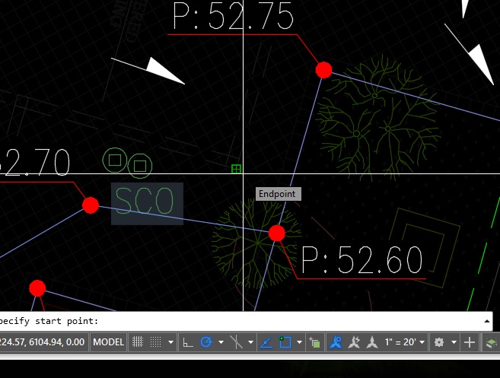The image size is (500, 378).
Task: Toggle ortho mode in status bar
Action: coord(187,342)
